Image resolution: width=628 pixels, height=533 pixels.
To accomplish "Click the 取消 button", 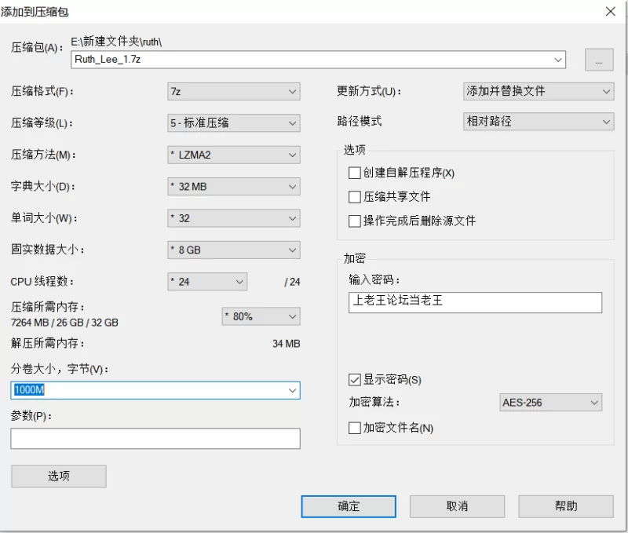I will [x=457, y=506].
